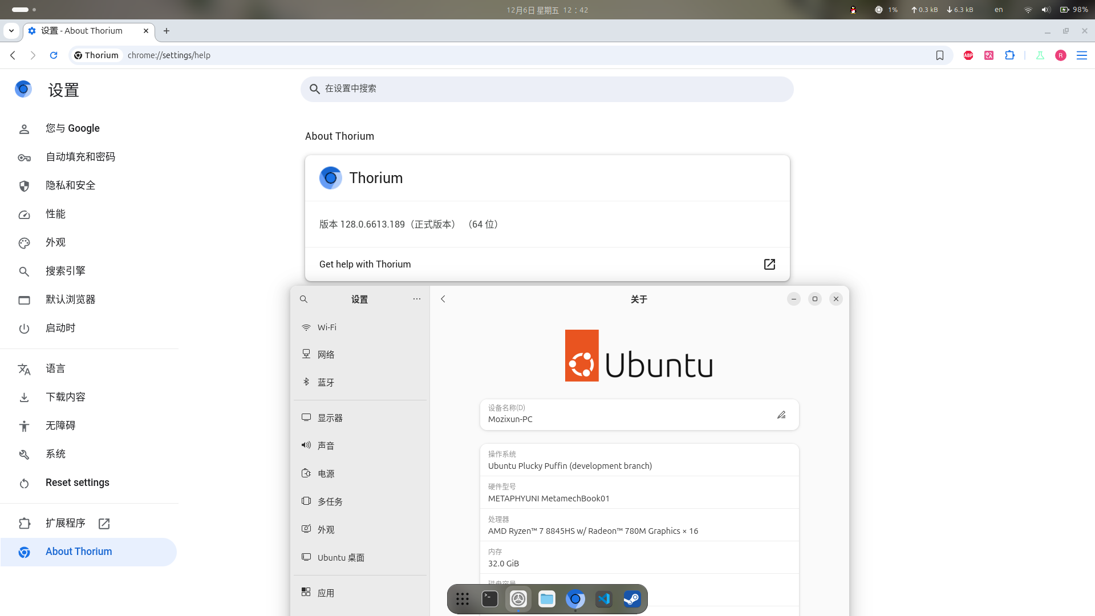The image size is (1095, 616).
Task: Go back in Ubuntu About panel
Action: coord(443,299)
